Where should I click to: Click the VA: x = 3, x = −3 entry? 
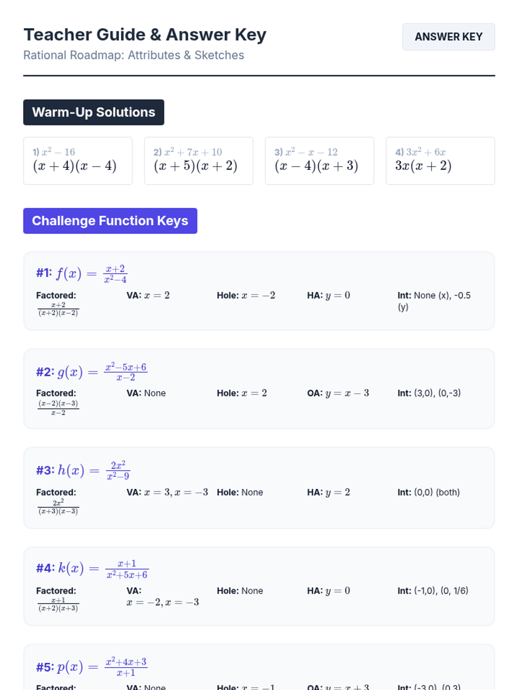[167, 492]
